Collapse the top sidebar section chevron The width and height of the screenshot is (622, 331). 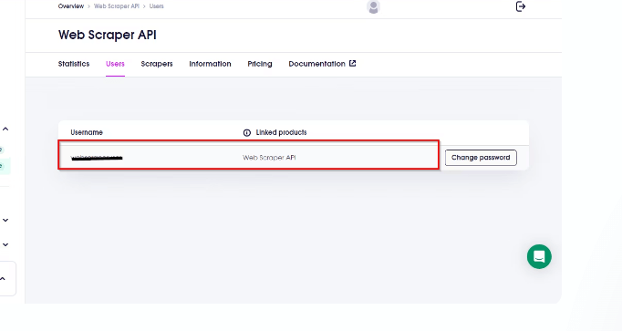pyautogui.click(x=5, y=129)
